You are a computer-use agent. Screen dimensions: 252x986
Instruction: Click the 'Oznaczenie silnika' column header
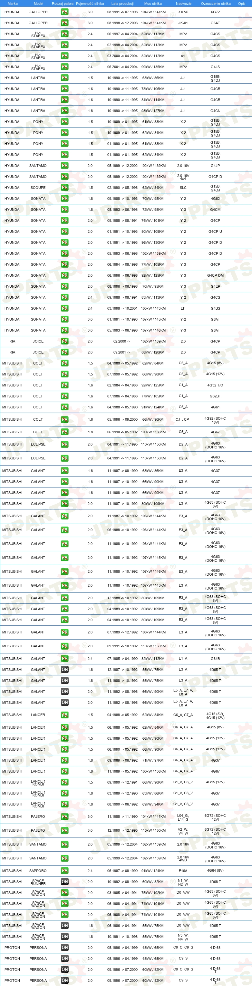point(215,4)
